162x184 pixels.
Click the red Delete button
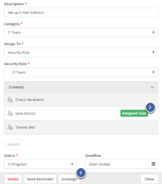13,179
